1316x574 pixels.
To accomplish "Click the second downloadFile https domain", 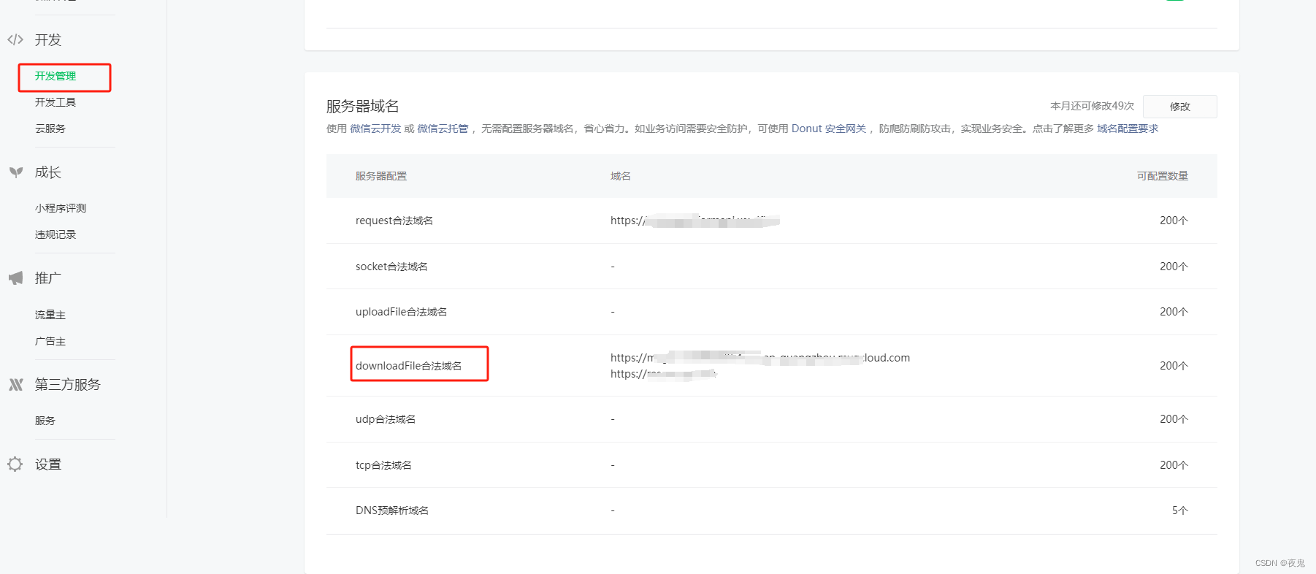I will click(x=664, y=374).
